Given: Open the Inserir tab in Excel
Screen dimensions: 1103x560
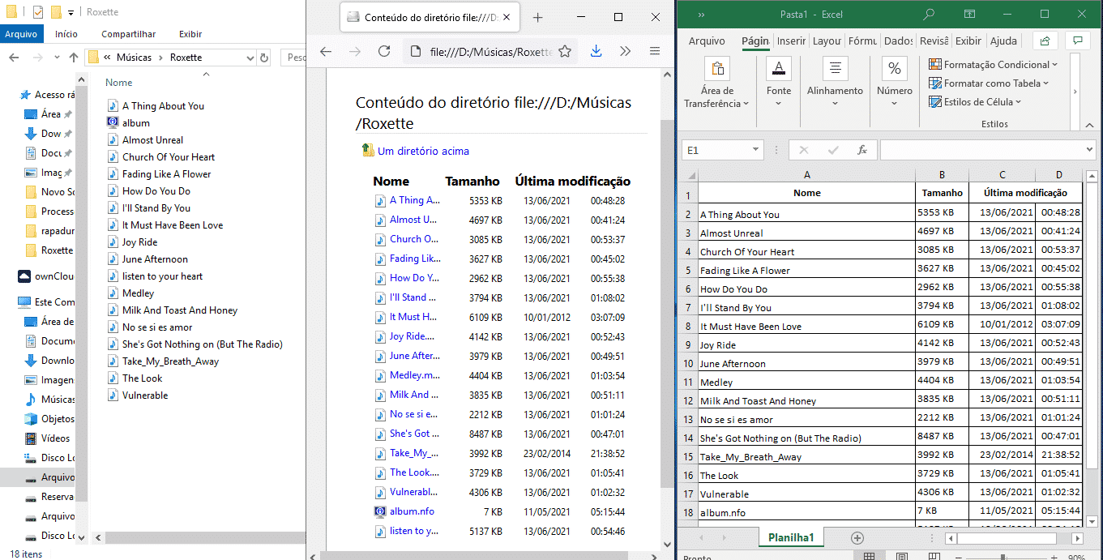Looking at the screenshot, I should point(791,41).
